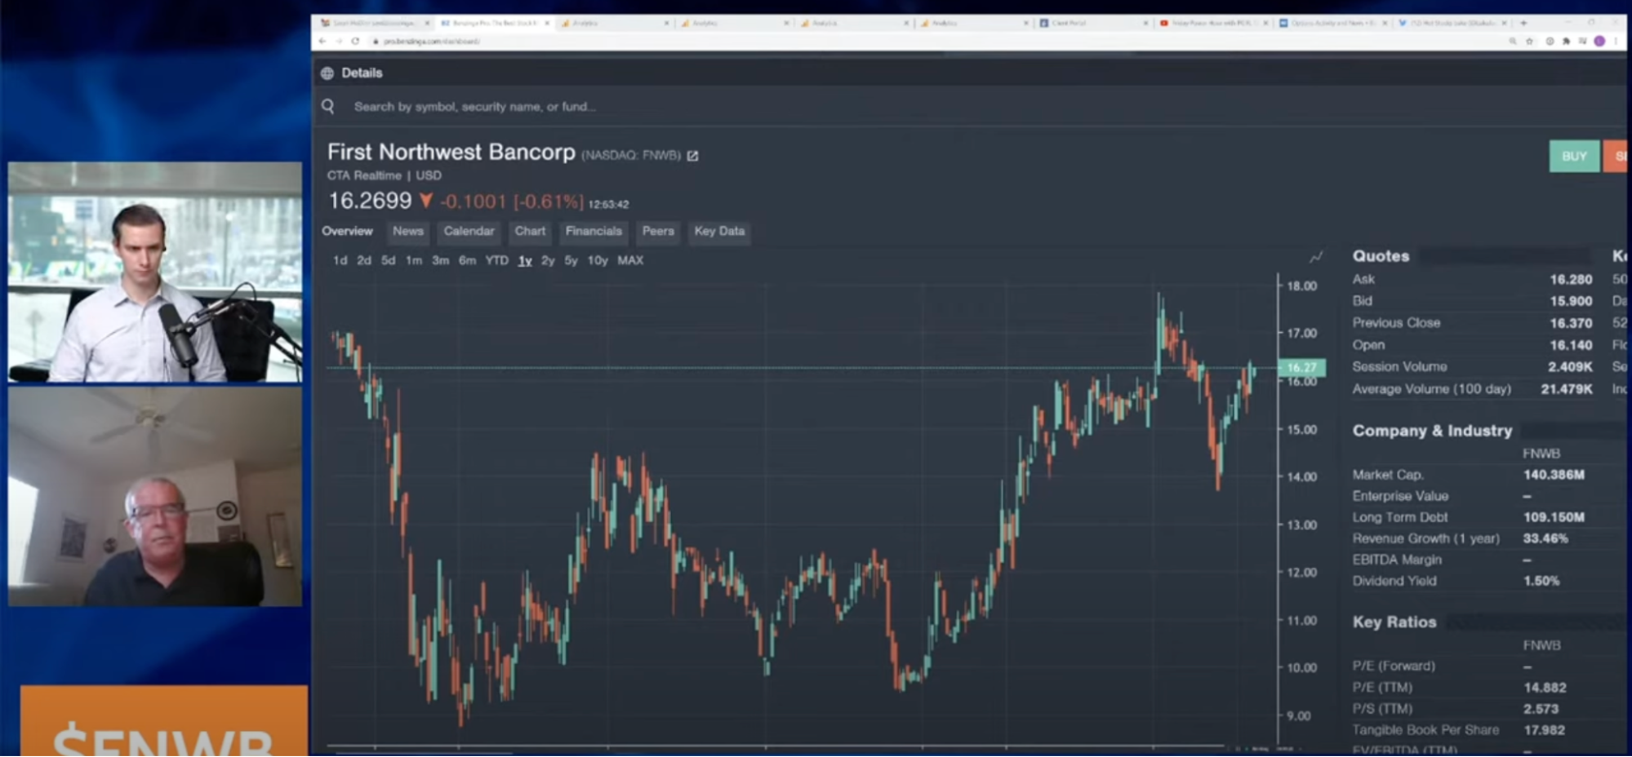Click the Company & Industry header
This screenshot has width=1632, height=757.
1432,431
